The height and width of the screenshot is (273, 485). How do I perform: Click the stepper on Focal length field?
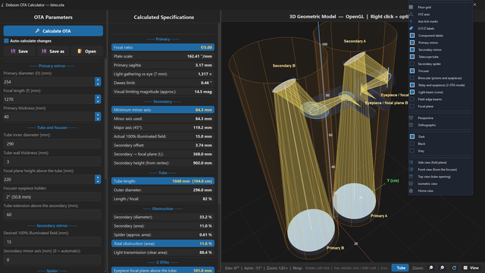(x=98, y=99)
